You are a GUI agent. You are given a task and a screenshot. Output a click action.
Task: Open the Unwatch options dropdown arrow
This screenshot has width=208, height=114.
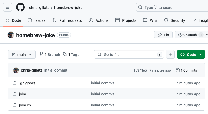click(x=206, y=35)
